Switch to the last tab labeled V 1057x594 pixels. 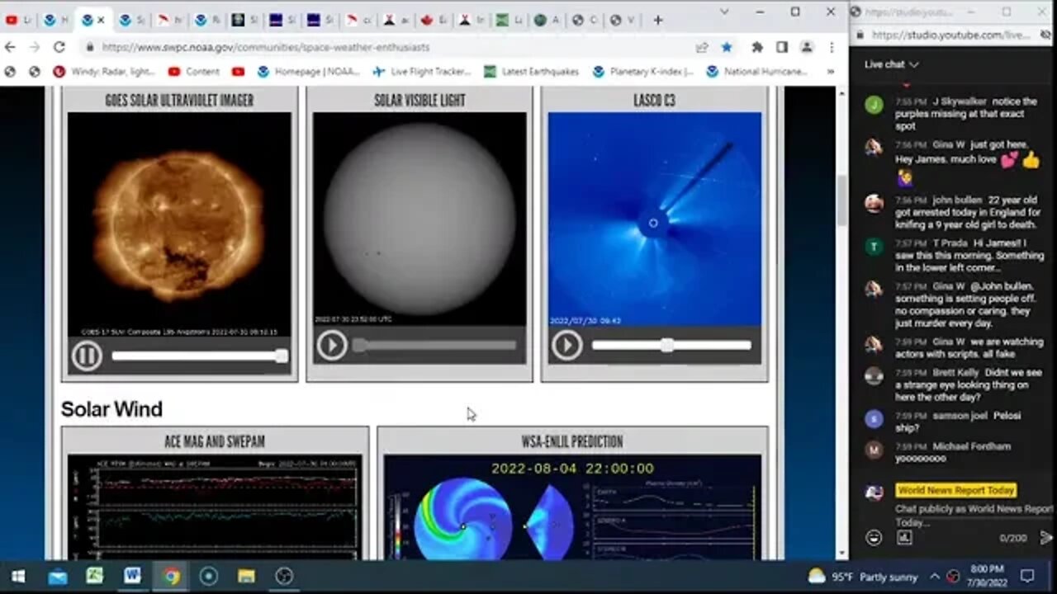[623, 20]
